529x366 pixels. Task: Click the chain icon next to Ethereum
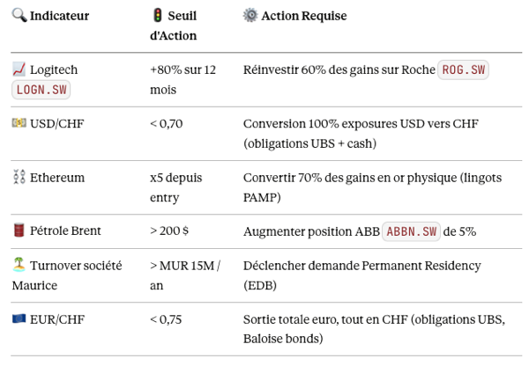click(x=19, y=178)
